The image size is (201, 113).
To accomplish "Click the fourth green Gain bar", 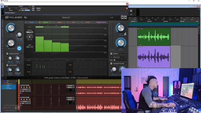I will (65, 47).
